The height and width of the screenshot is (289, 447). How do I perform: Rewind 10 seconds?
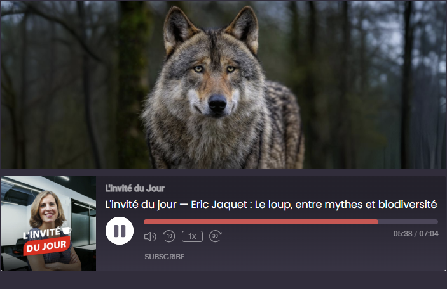[x=168, y=236]
